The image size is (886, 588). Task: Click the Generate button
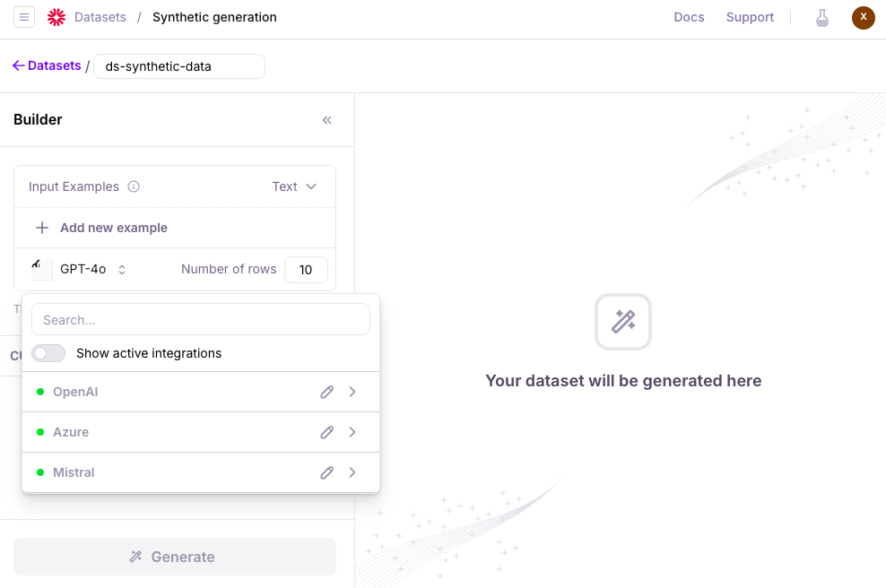pos(175,557)
